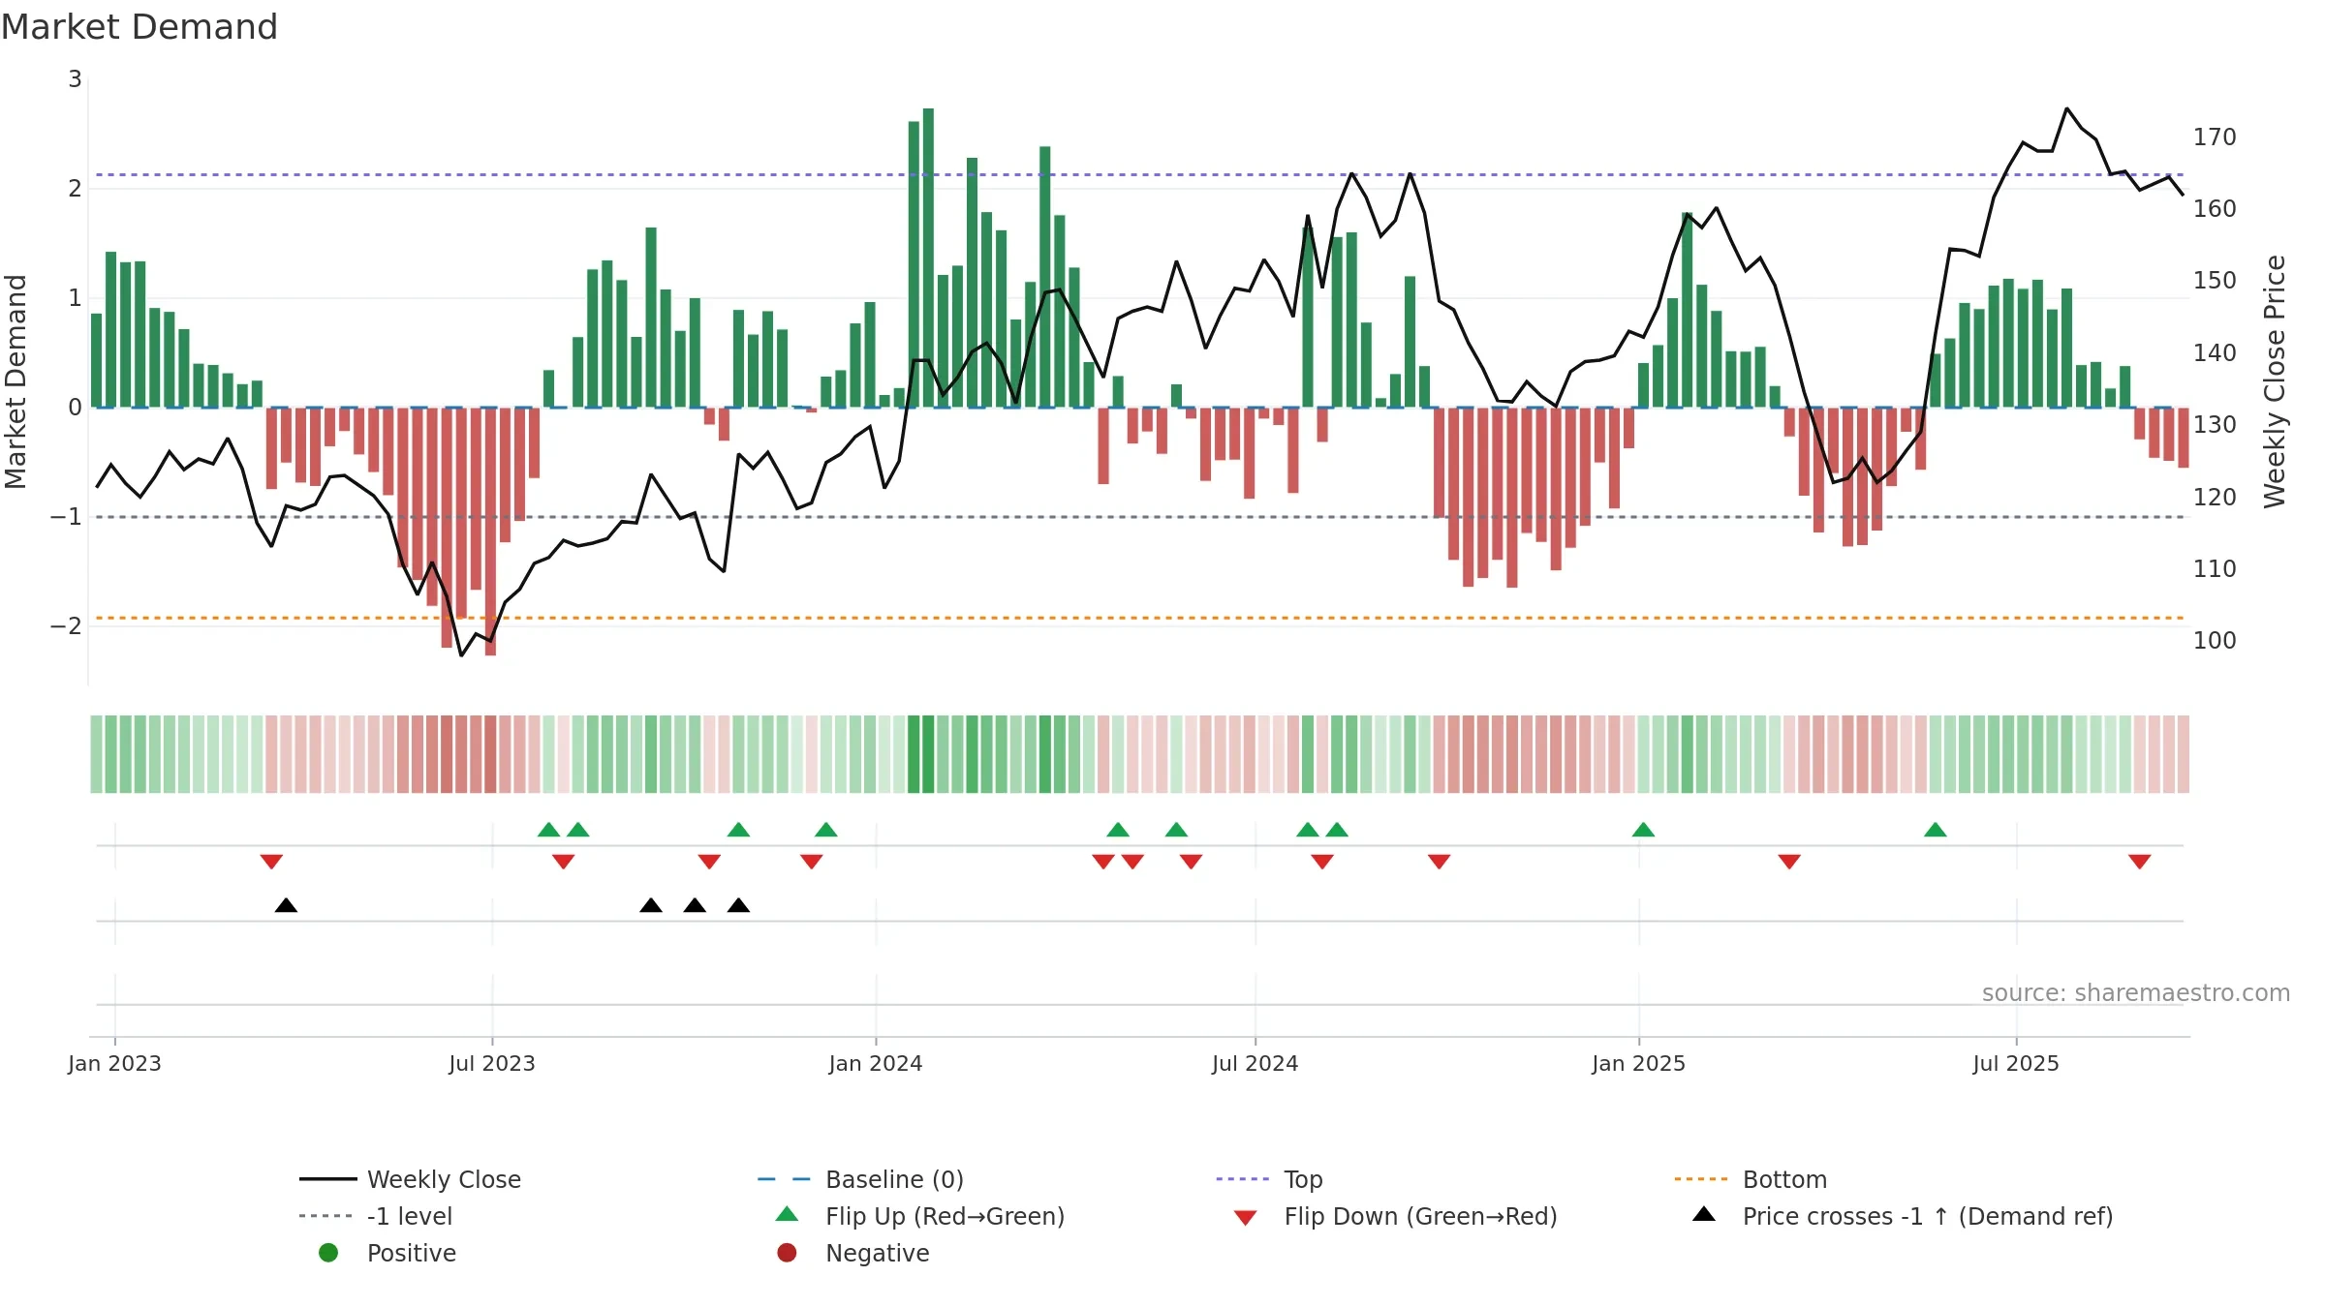
Task: Click the Bottom orange dotted legend sample
Action: click(x=1701, y=1179)
